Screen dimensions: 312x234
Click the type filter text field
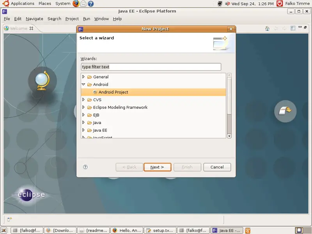(151, 67)
